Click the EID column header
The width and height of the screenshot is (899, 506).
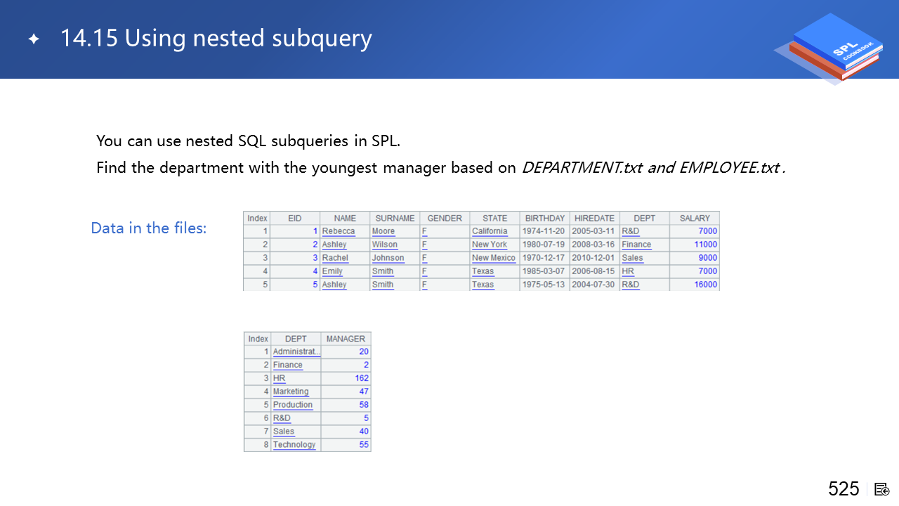point(295,219)
